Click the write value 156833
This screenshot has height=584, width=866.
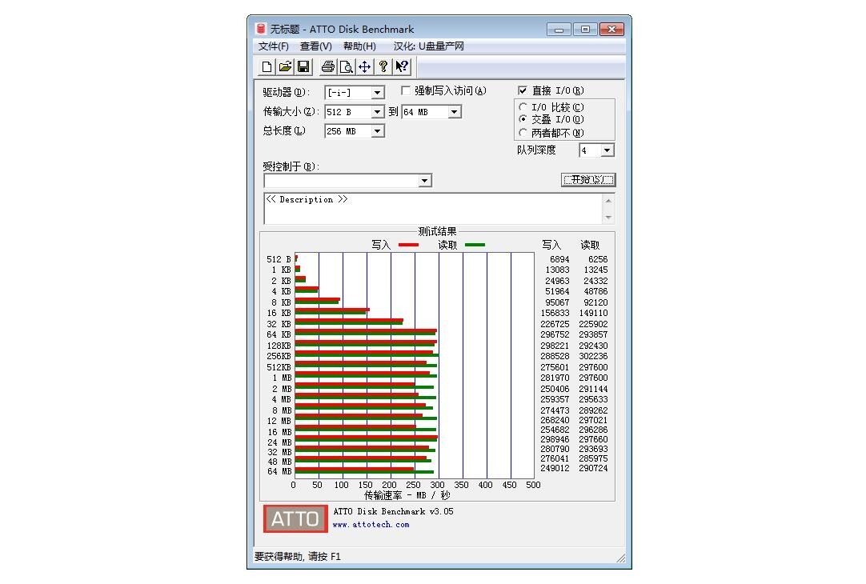555,313
